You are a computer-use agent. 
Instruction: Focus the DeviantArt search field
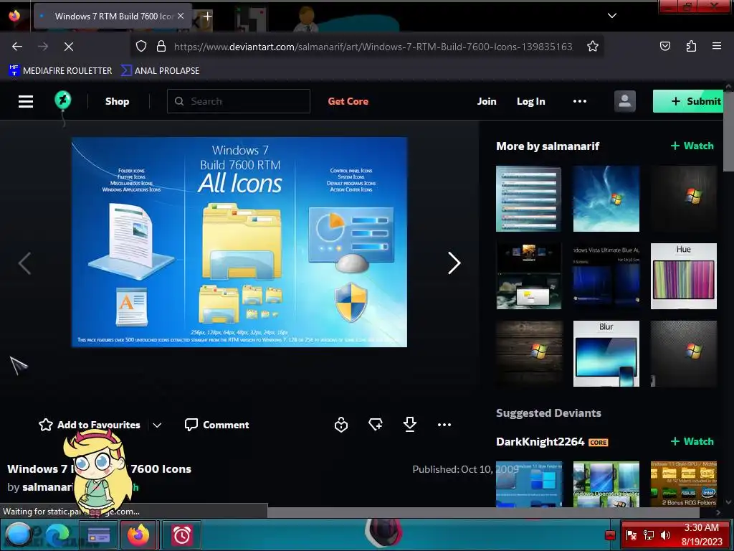click(x=239, y=101)
